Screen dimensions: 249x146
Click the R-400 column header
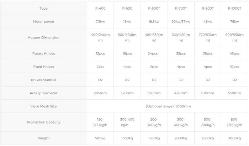point(100,8)
